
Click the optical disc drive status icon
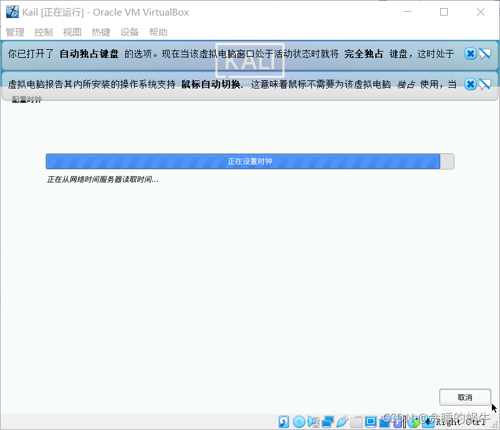(299, 422)
